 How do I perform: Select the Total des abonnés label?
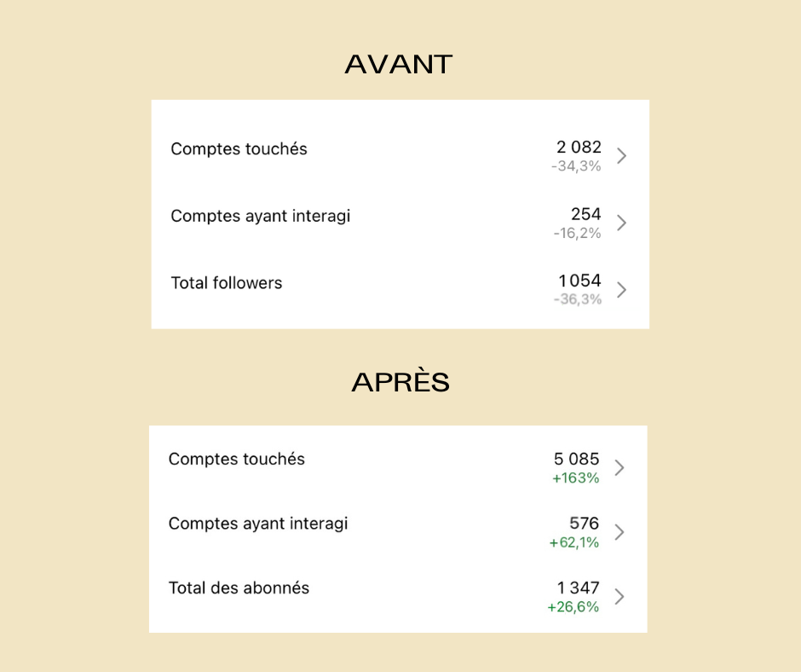[239, 588]
